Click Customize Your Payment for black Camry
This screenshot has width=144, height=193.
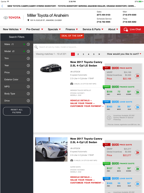click(x=87, y=106)
